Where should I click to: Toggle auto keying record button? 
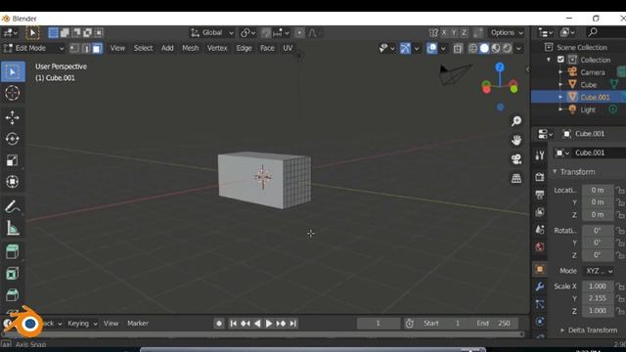point(219,324)
